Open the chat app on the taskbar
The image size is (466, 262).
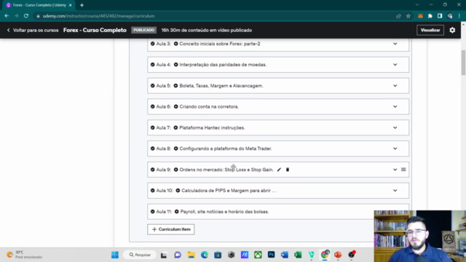pos(178,255)
